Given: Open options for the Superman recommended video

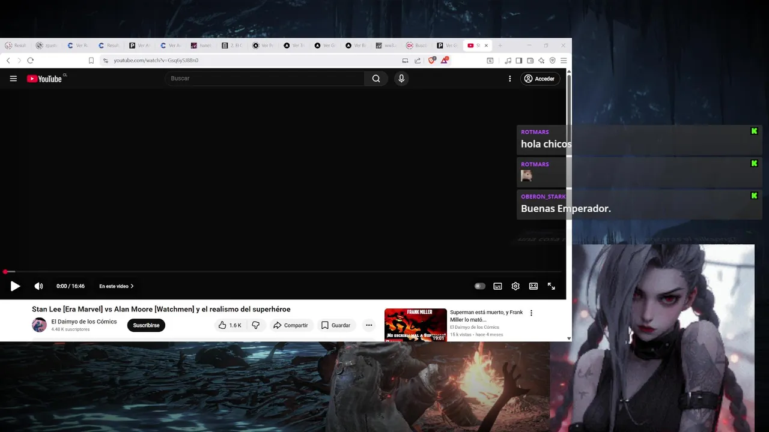Looking at the screenshot, I should (531, 313).
